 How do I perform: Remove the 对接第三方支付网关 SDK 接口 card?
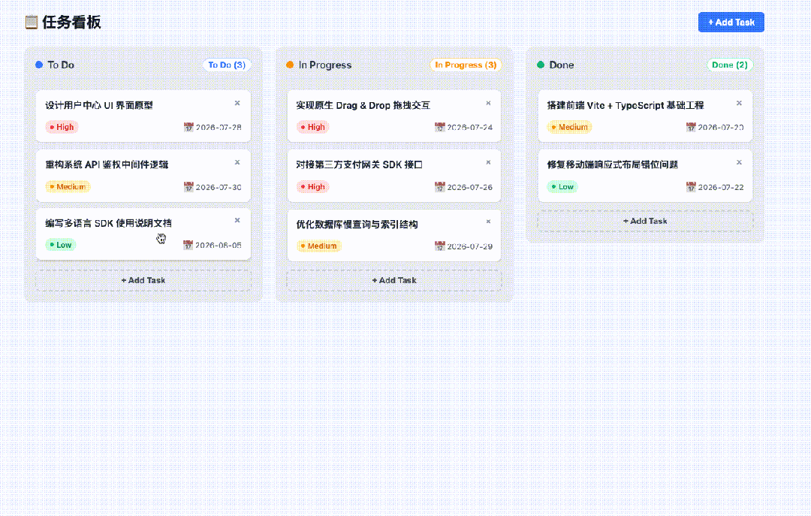pyautogui.click(x=488, y=162)
